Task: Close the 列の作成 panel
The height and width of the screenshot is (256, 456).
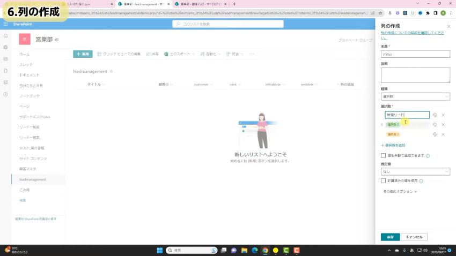Action: coord(448,26)
